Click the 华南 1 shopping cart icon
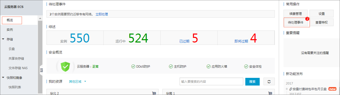Viewport: 340px width, 95px height. coord(270,93)
